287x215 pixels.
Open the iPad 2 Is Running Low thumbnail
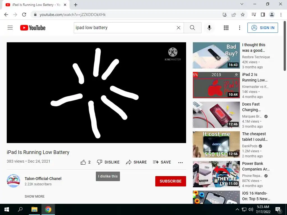(216, 85)
